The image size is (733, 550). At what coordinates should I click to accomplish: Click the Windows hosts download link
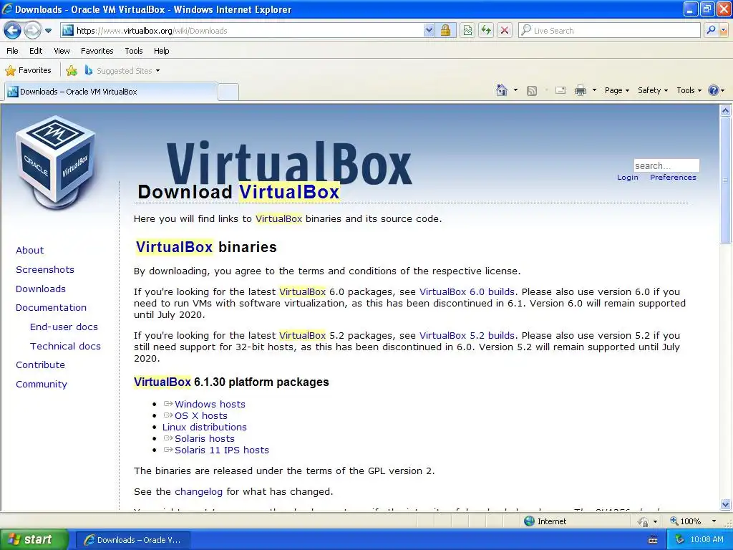coord(210,404)
